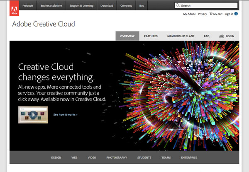
Task: Click the colorful burst hero artwork
Action: pyautogui.click(x=179, y=96)
